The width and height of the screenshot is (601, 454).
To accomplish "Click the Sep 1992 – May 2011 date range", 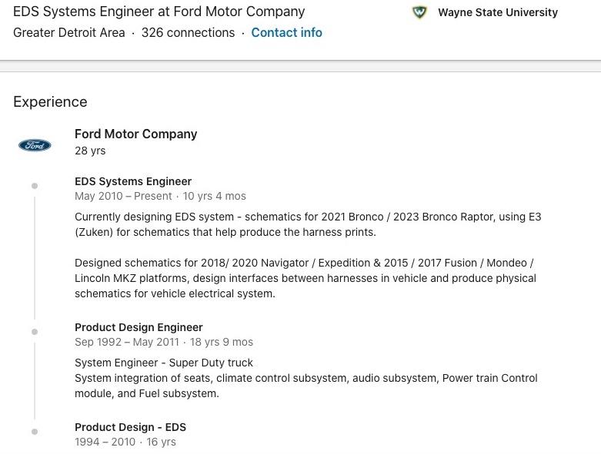I will [127, 342].
